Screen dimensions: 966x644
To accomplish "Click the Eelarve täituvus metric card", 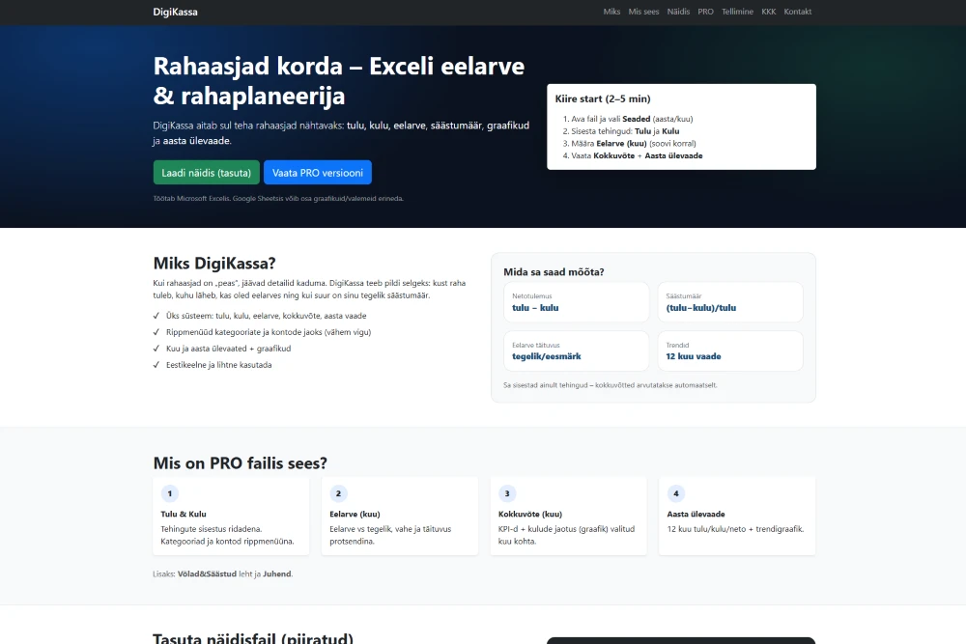I will pos(577,350).
